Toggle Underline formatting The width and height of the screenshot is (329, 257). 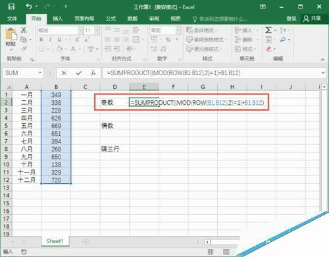tap(59, 40)
